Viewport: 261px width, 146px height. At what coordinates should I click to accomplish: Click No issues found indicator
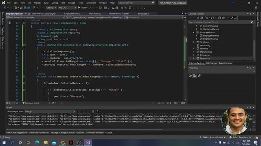coord(31,103)
